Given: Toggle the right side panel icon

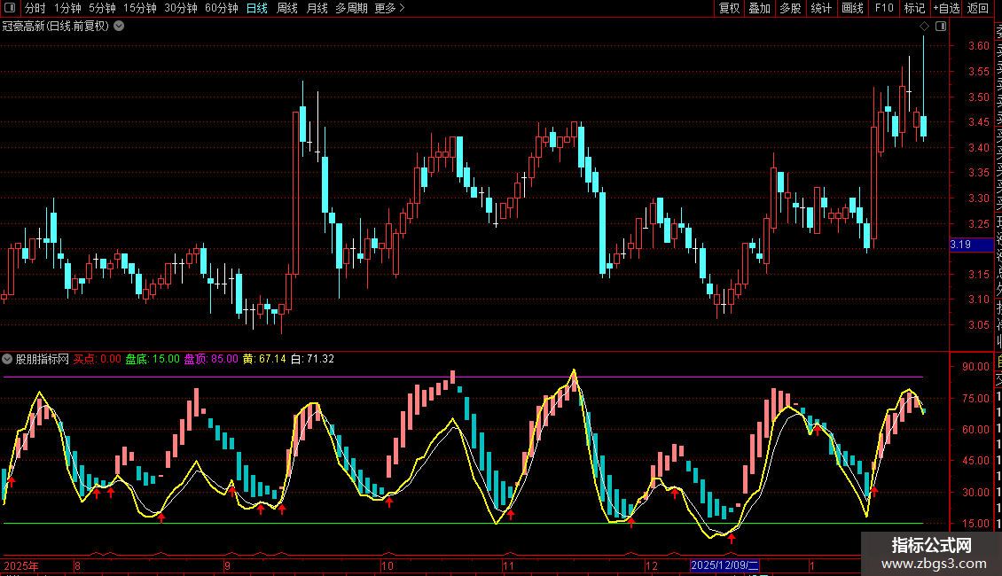Looking at the screenshot, I should click(941, 27).
